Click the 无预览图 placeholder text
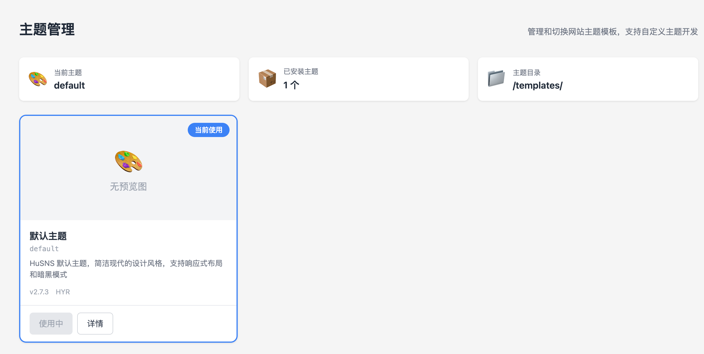This screenshot has height=354, width=704. 128,187
